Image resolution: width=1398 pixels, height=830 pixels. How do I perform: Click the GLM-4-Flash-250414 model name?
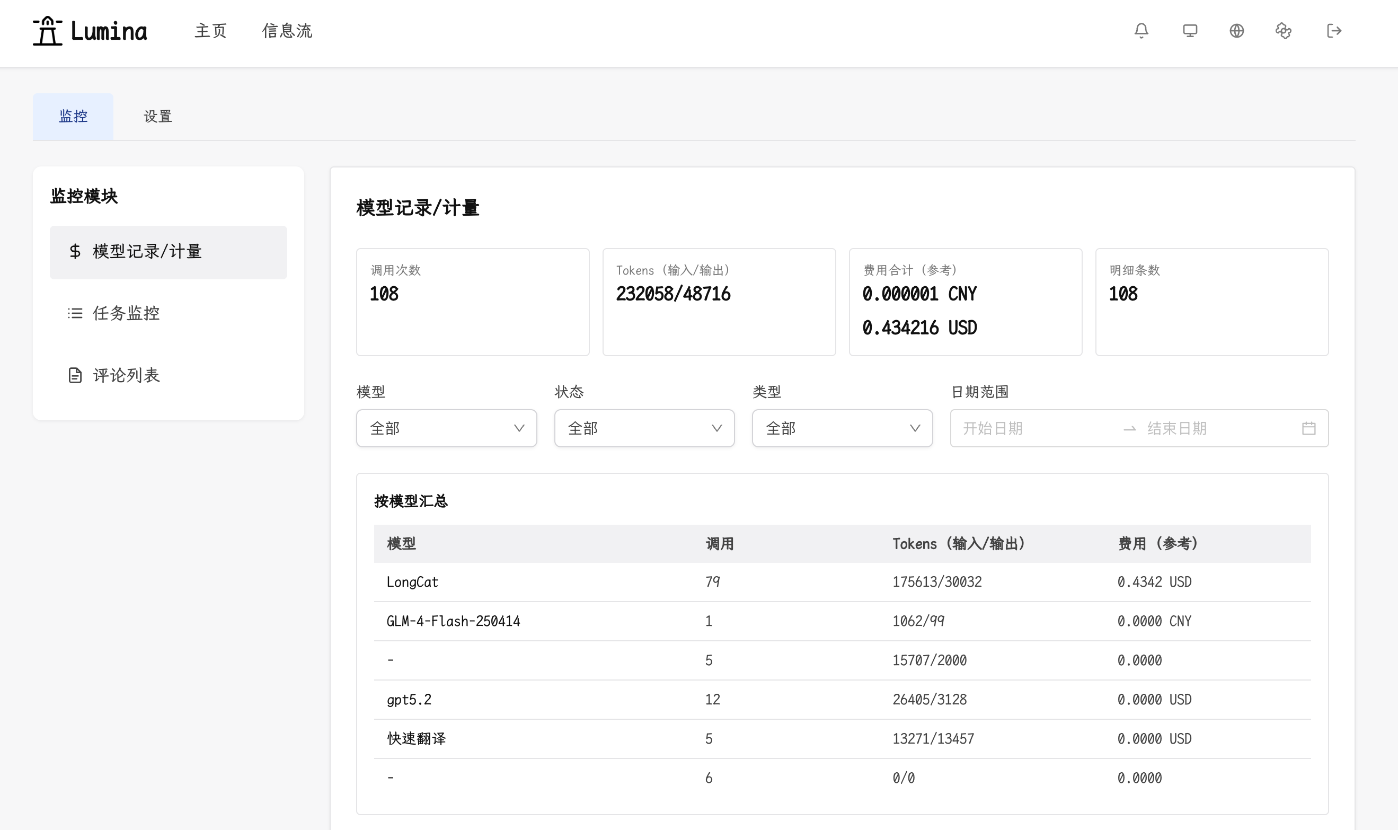(454, 621)
